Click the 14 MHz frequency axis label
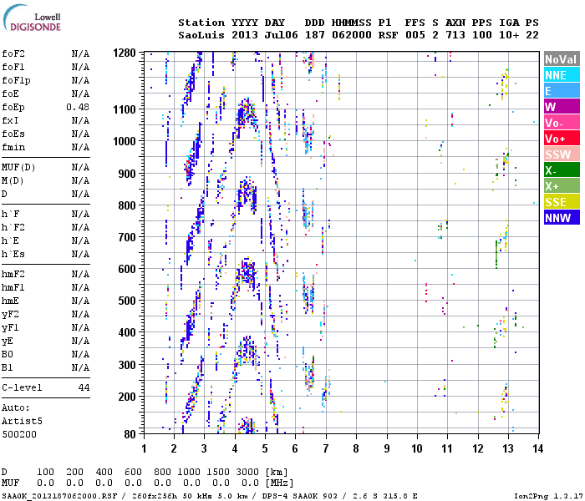585x501 pixels. point(537,448)
